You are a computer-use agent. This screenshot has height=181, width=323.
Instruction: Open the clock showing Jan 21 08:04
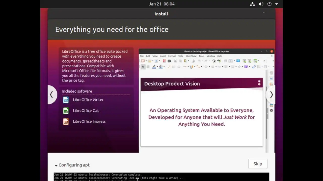(x=161, y=4)
